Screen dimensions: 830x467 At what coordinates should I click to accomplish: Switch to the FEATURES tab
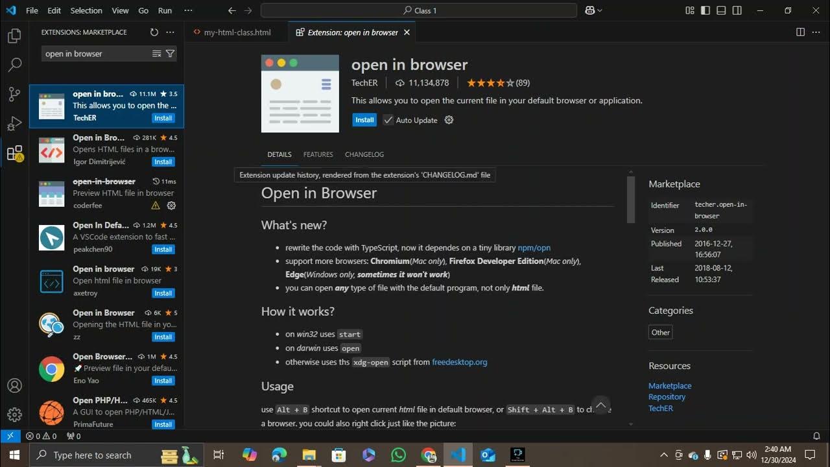tap(318, 154)
